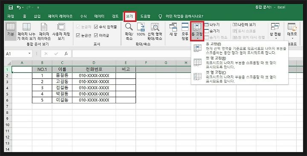Select the row 7 header
This screenshot has width=307, height=156.
click(x=8, y=106)
